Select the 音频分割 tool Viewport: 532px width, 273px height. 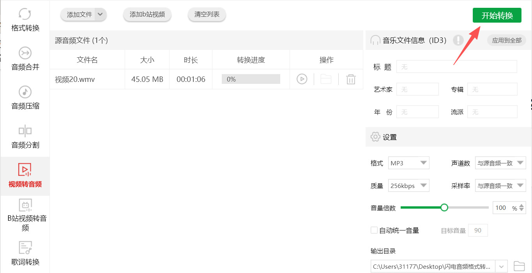point(25,136)
